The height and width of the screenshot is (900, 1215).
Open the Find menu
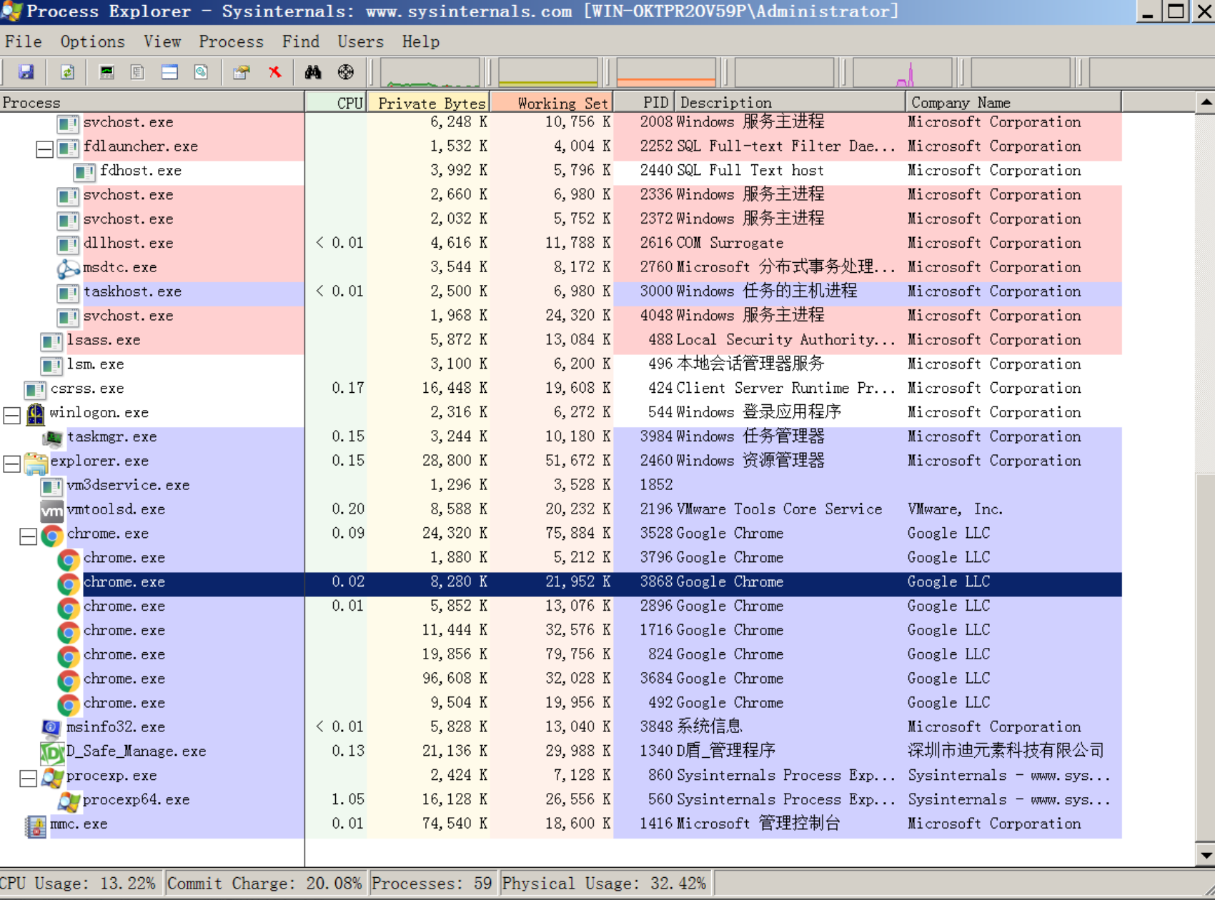tap(301, 41)
